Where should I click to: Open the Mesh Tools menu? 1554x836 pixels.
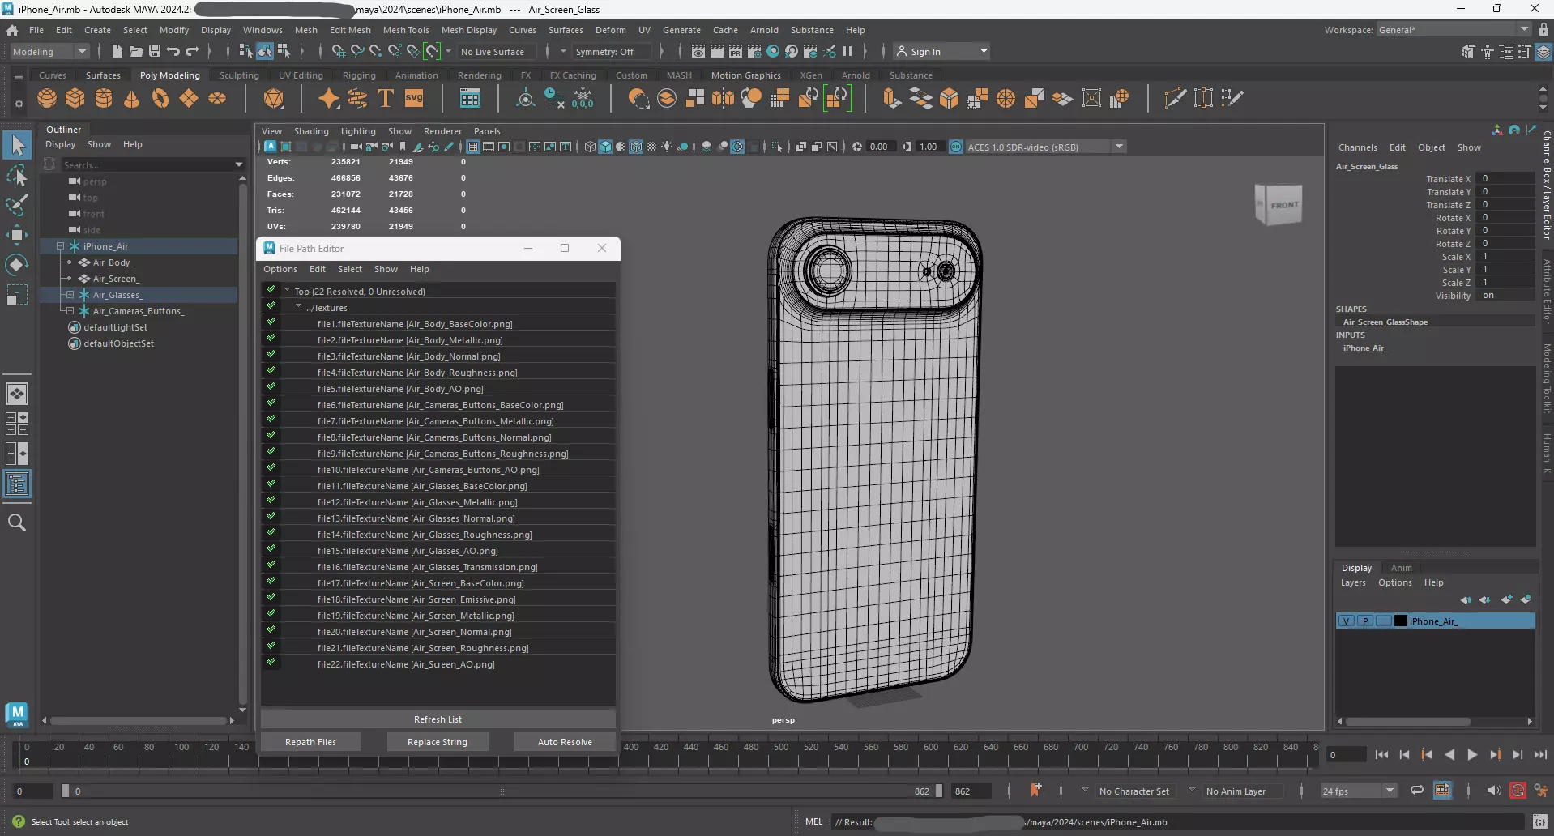click(405, 30)
